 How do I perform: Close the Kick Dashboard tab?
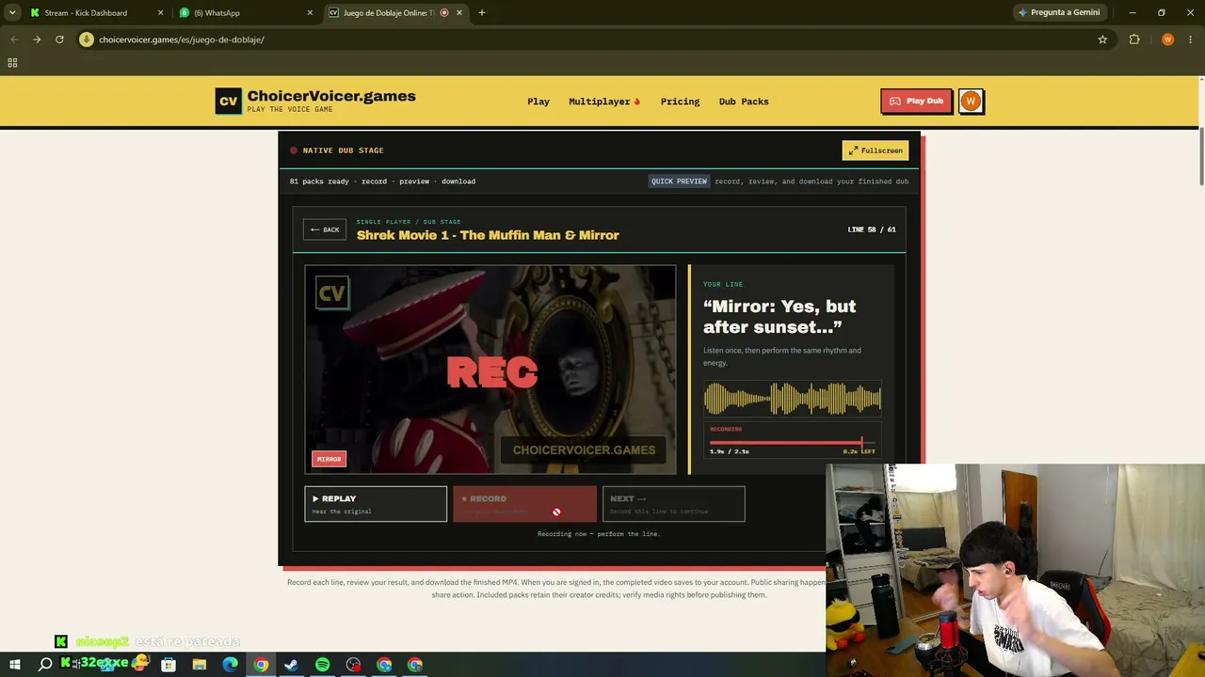tap(160, 12)
